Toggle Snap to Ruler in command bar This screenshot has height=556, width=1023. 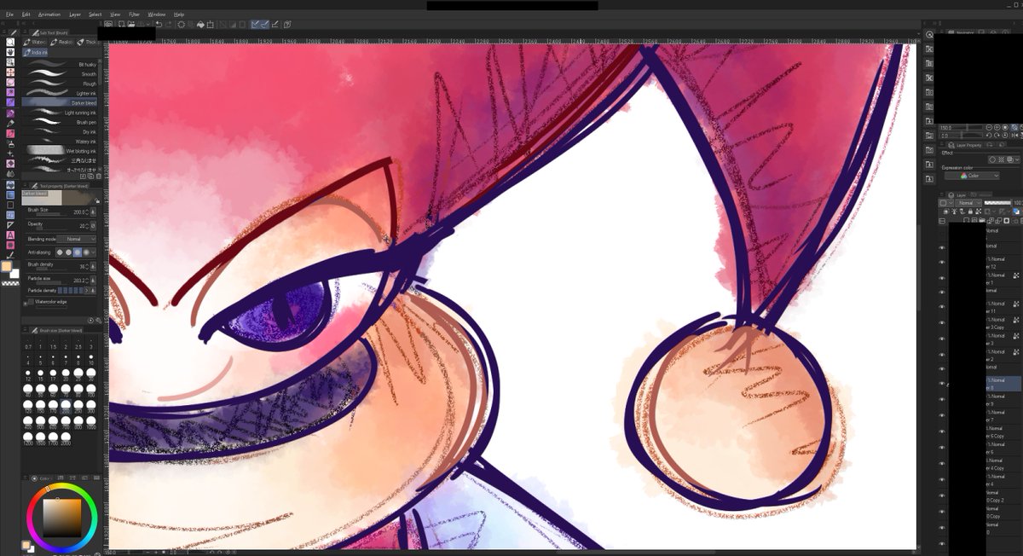pos(254,24)
